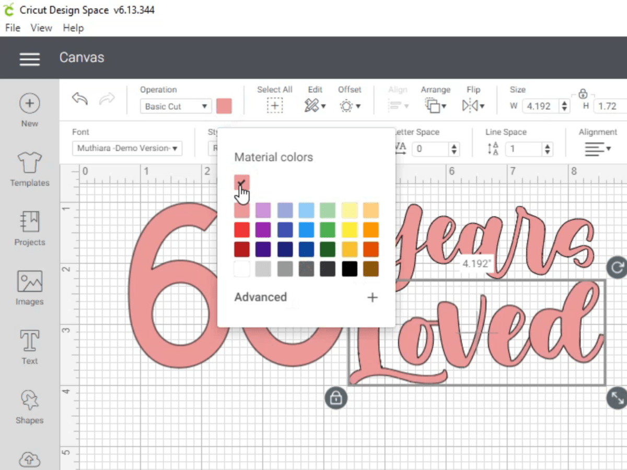The width and height of the screenshot is (627, 470).
Task: Open Shapes from the sidebar
Action: [x=30, y=407]
